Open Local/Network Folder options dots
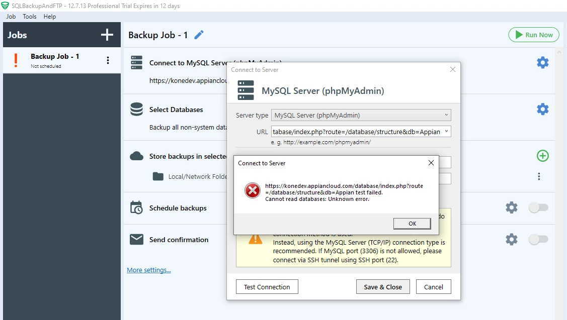This screenshot has width=567, height=320. click(x=539, y=176)
